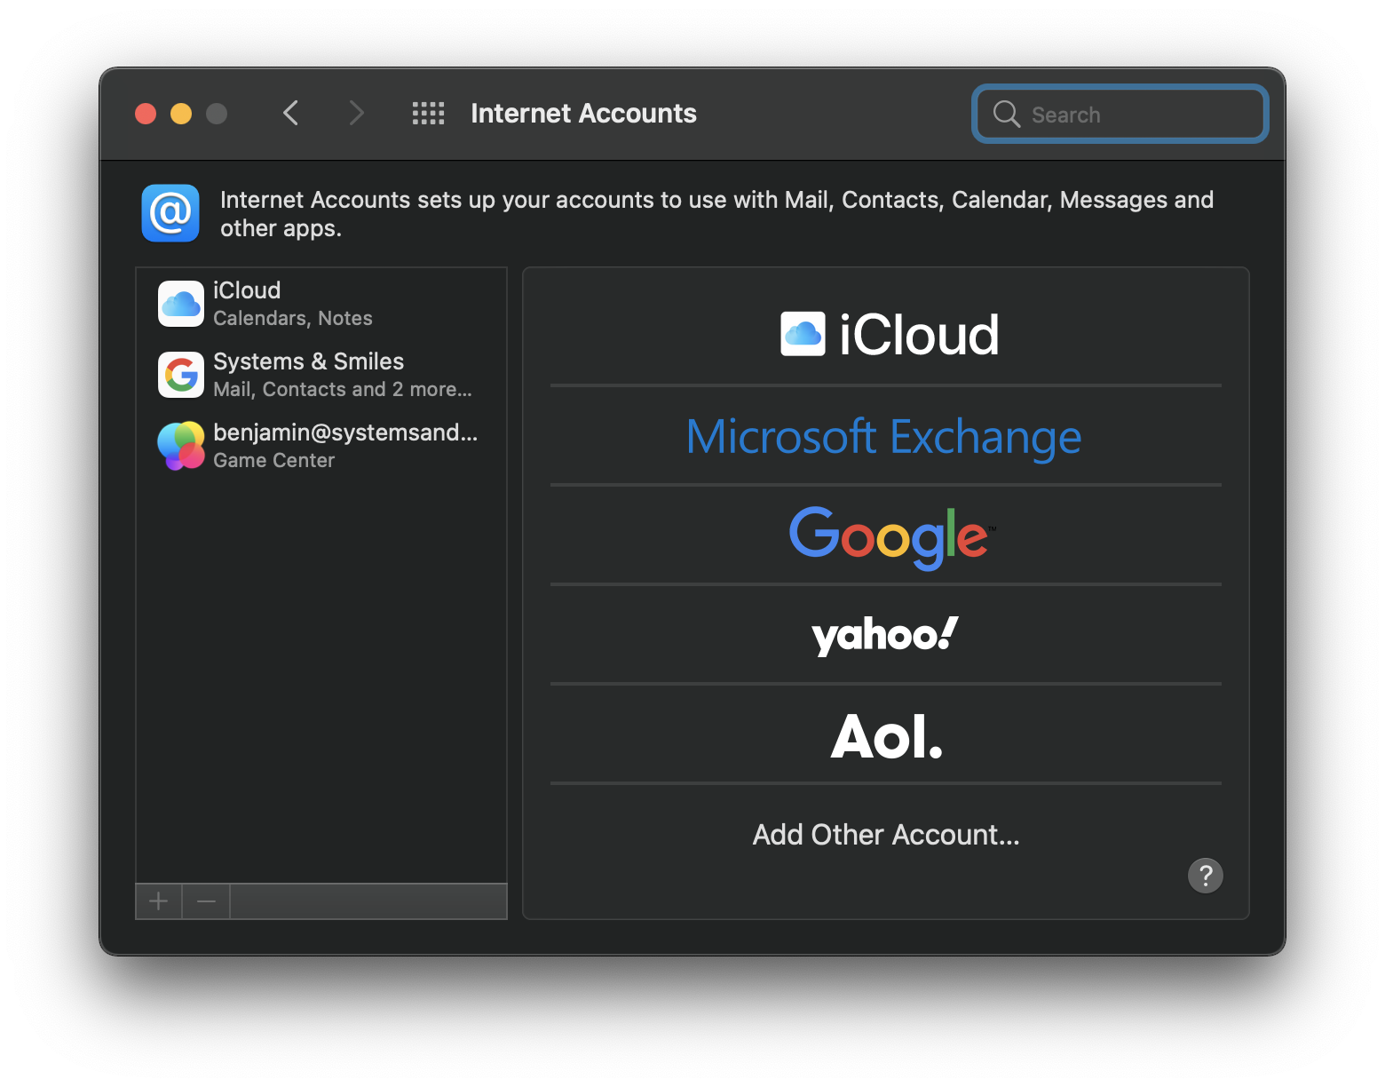Select the Systems & Smiles account name
The height and width of the screenshot is (1087, 1385).
308,361
